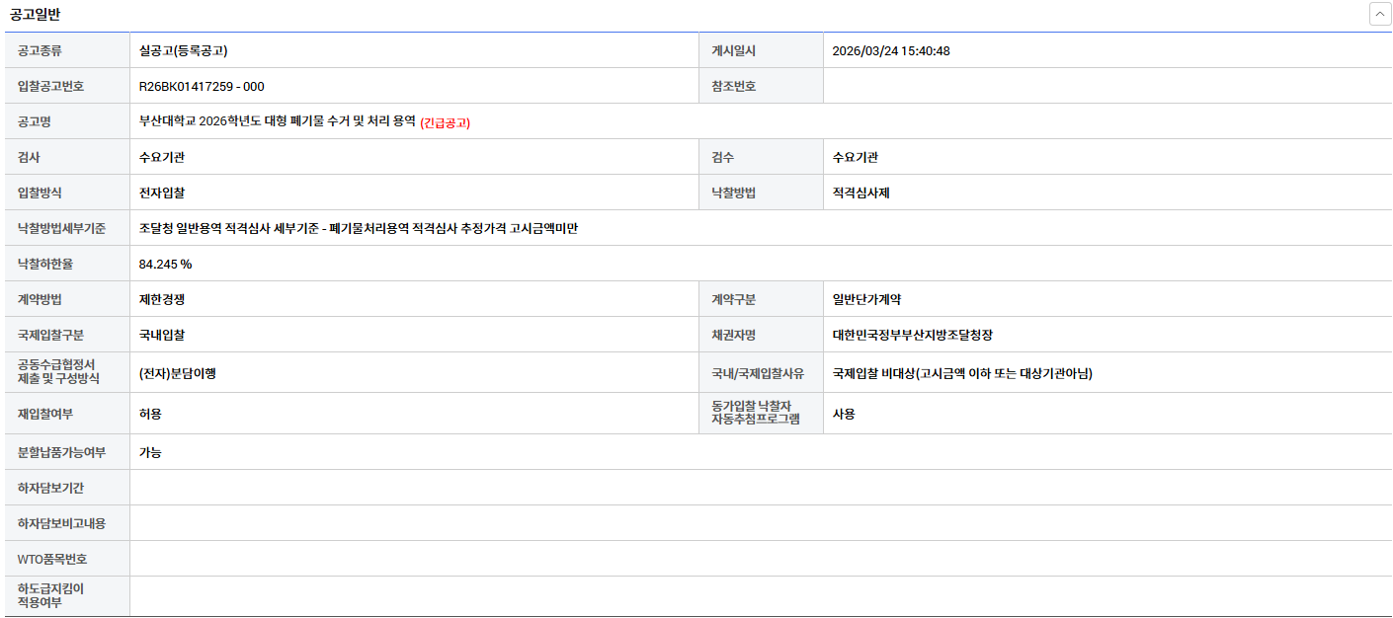Click the 제한경쟁 contract method value
Image resolution: width=1393 pixels, height=618 pixels.
pos(162,300)
